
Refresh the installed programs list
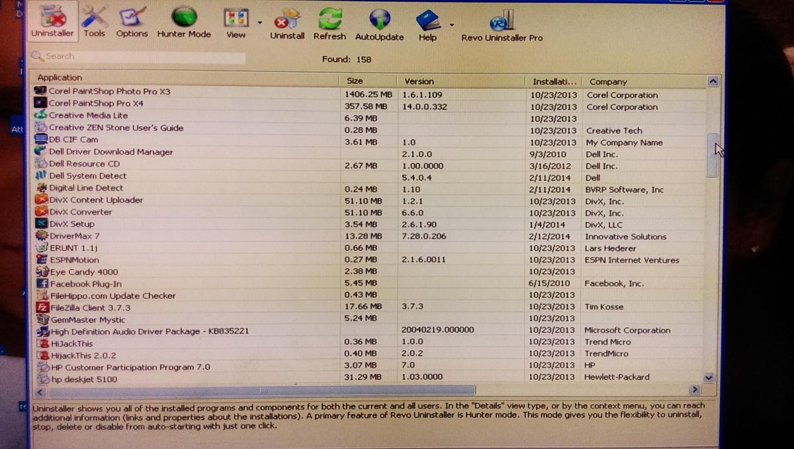[x=330, y=24]
